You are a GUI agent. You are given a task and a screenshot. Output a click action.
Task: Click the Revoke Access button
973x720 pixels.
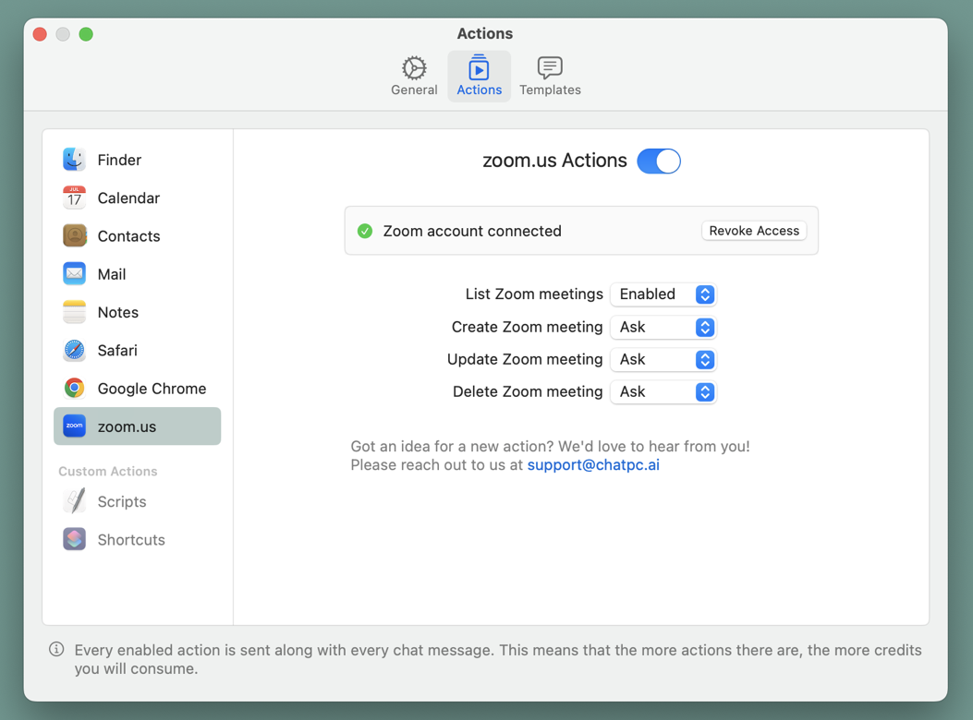[x=754, y=231]
